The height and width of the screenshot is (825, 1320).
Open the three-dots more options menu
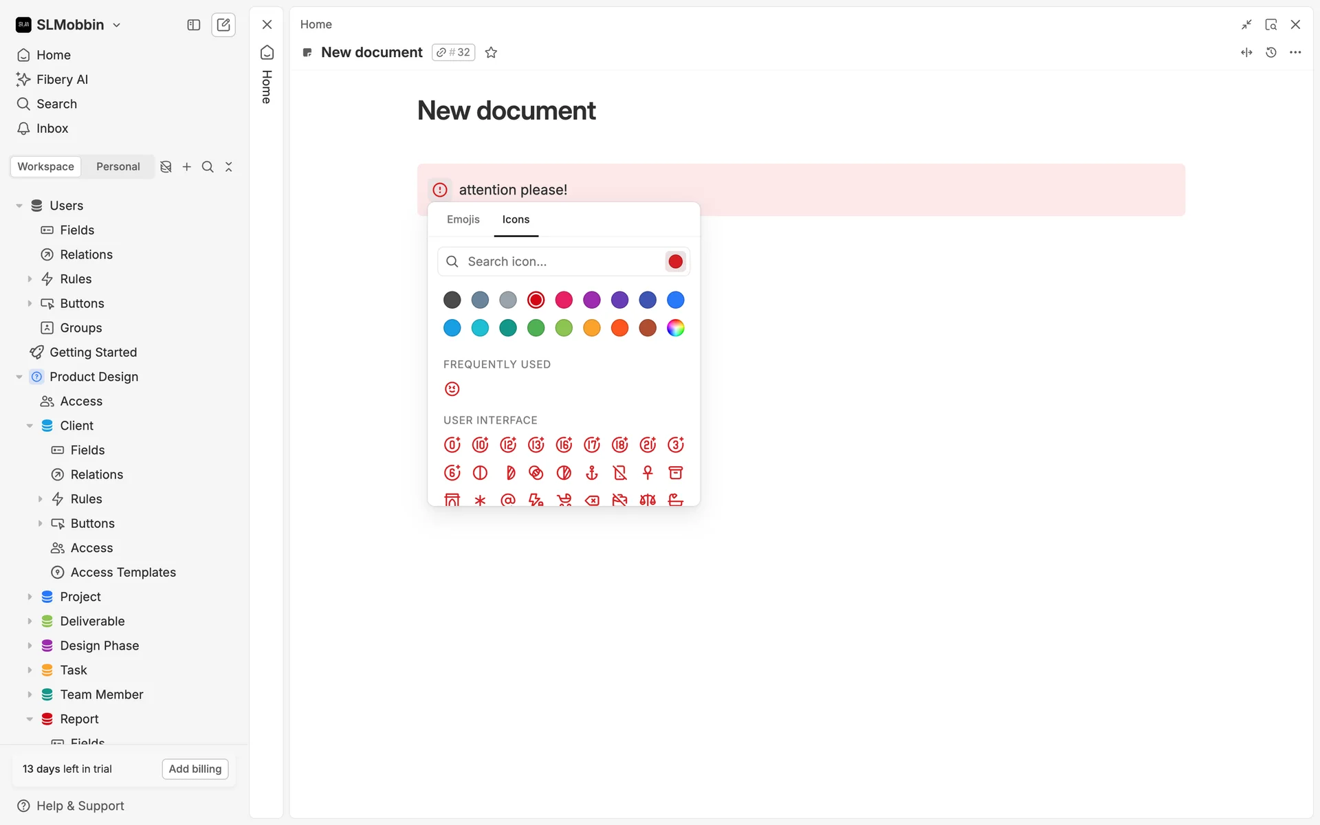click(1295, 52)
